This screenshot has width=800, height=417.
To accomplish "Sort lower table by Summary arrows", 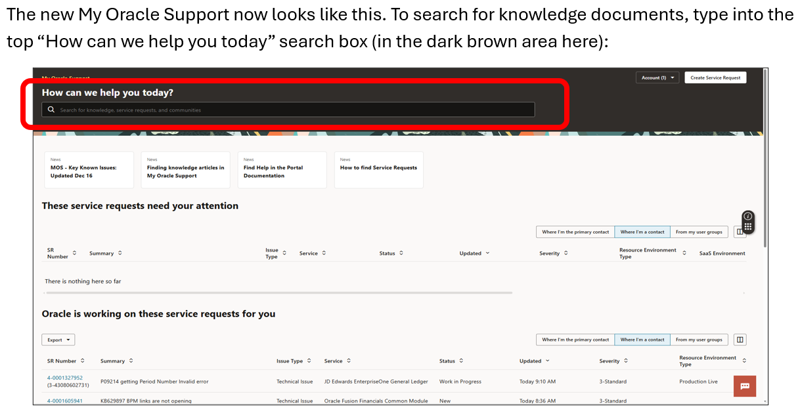I will coord(131,361).
